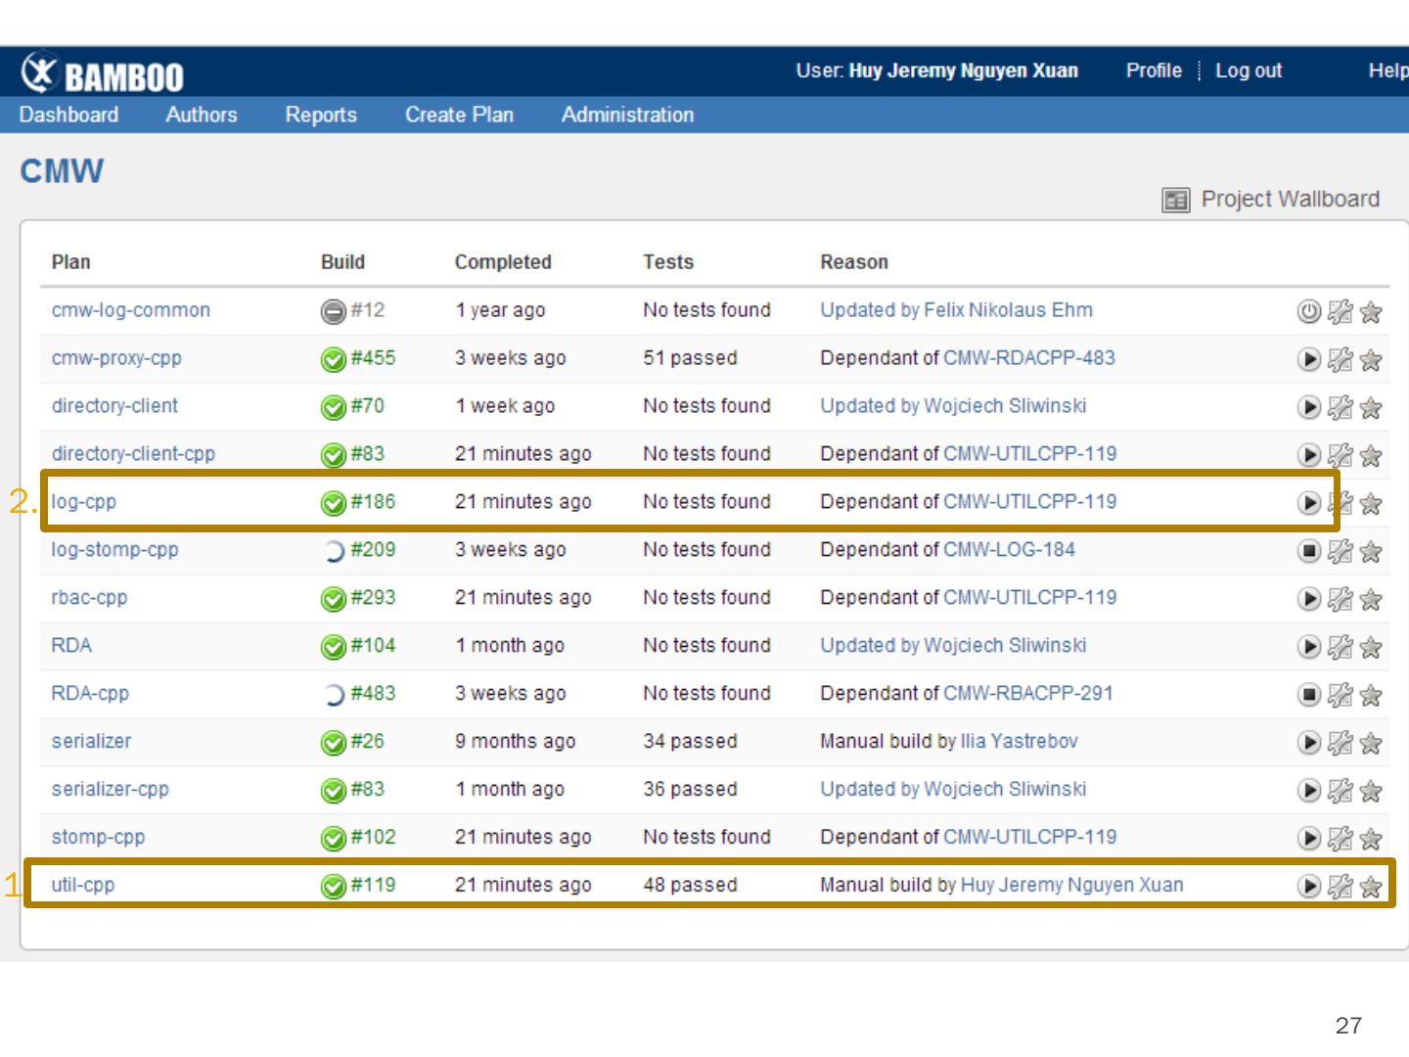
Task: Click edit icon for directory-client plan
Action: click(x=1340, y=407)
